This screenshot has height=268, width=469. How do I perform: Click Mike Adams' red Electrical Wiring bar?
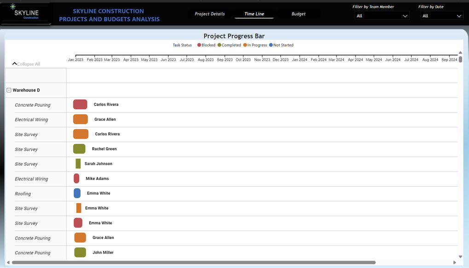click(x=76, y=178)
